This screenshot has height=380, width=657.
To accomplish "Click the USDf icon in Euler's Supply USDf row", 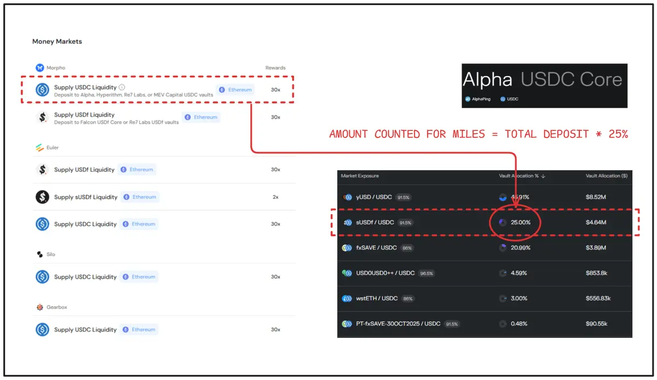I will coord(42,170).
